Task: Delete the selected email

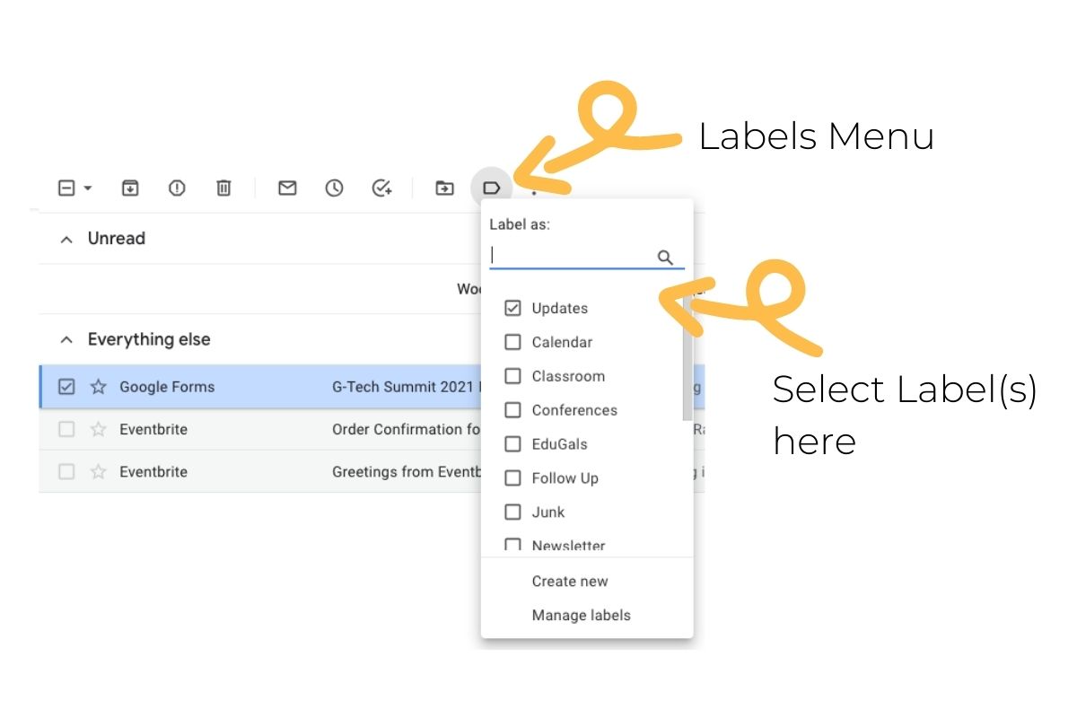Action: (223, 188)
